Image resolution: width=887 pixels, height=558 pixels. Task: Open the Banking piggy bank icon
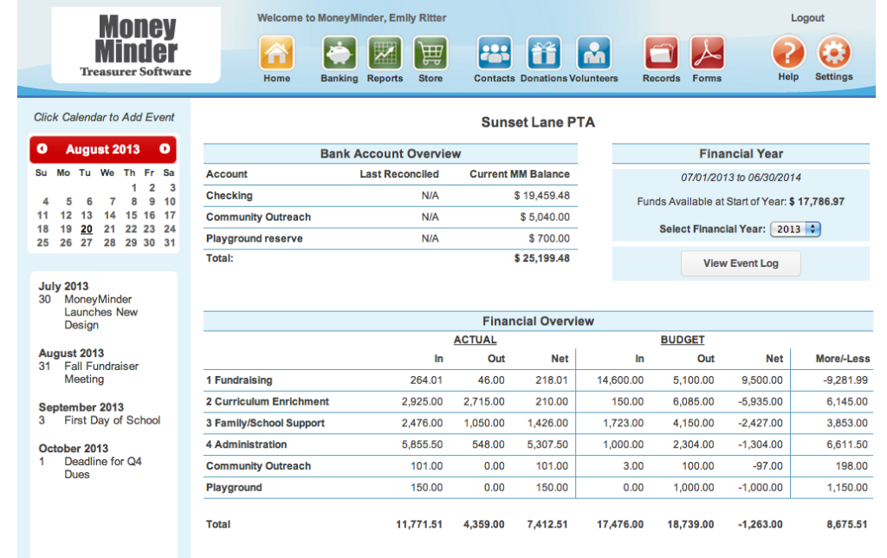click(x=340, y=53)
